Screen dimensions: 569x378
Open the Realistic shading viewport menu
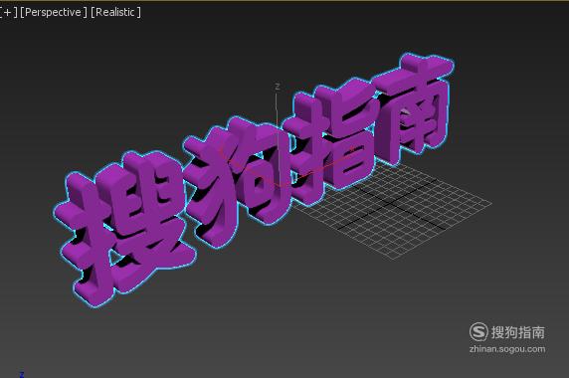point(115,12)
